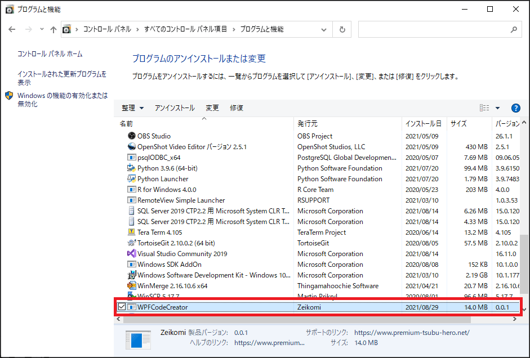
Task: Select the TortoiseGit 2.10.0.2 (64 bit) name
Action: click(x=176, y=243)
